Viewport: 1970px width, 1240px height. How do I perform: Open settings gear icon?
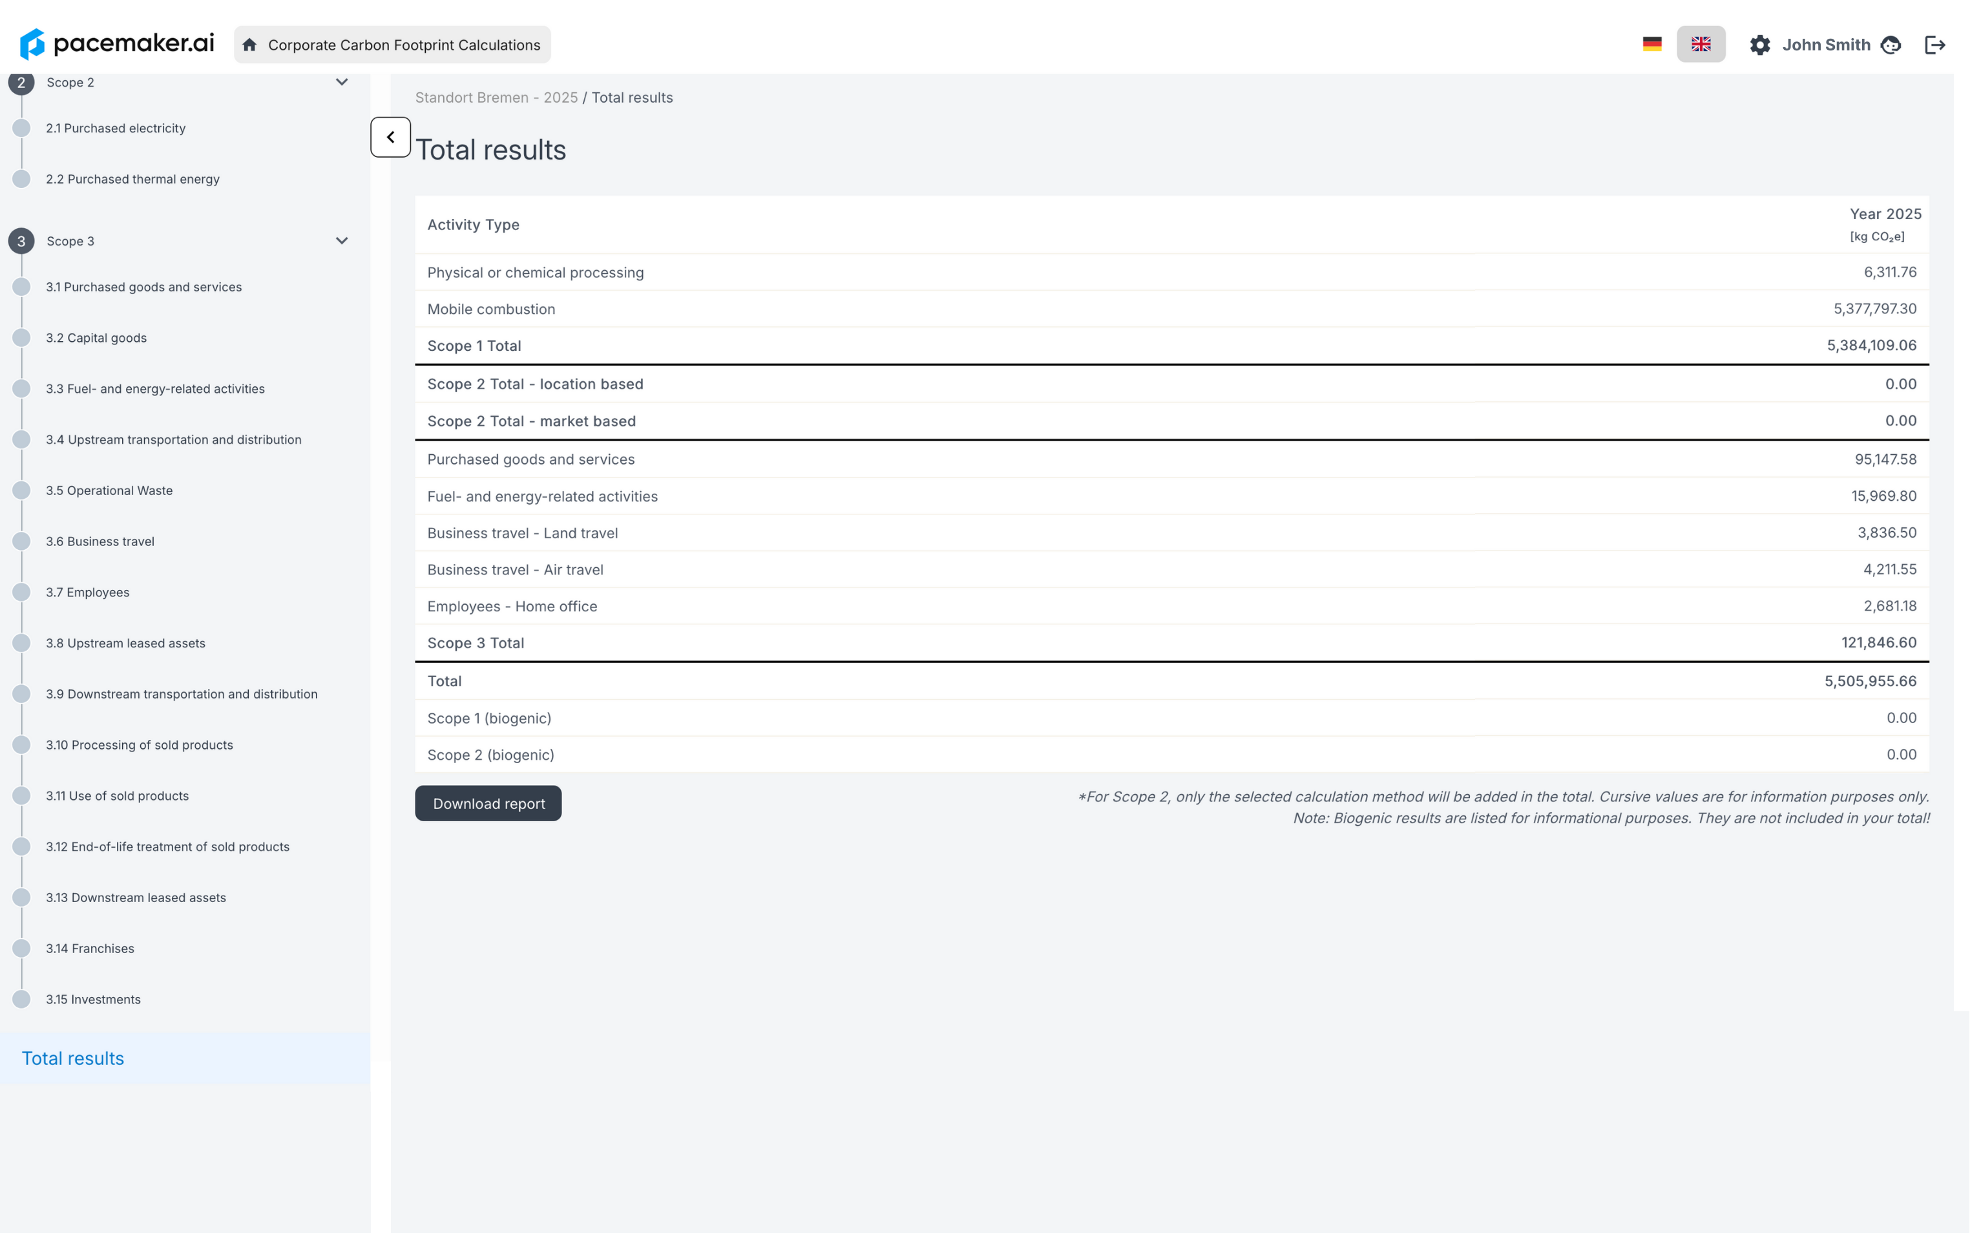(x=1760, y=45)
